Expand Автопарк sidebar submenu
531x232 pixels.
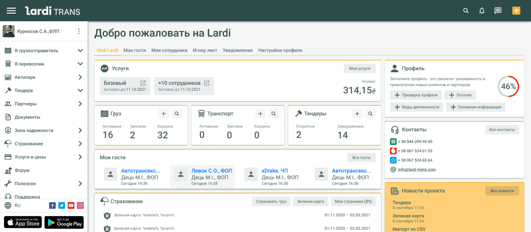(x=80, y=77)
